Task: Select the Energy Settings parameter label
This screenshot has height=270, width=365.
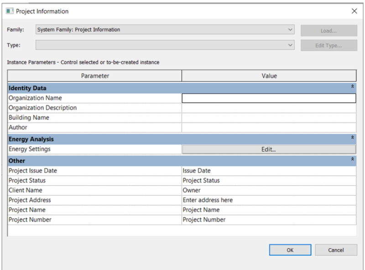Action: point(30,149)
